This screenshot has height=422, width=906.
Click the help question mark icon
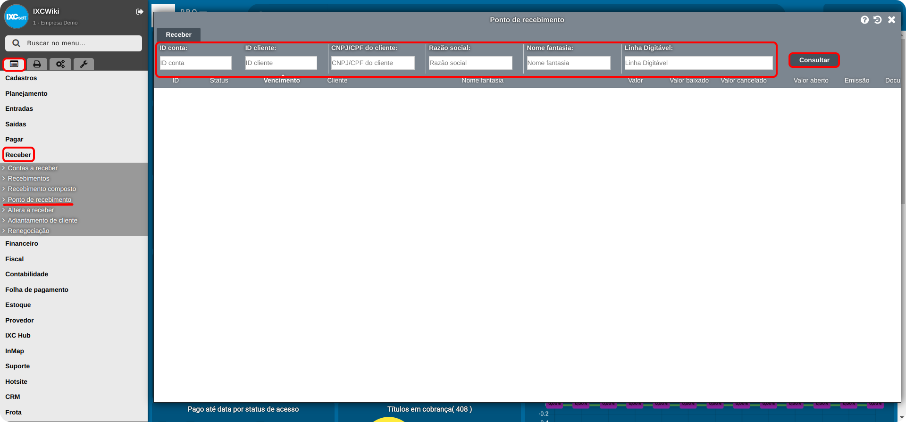click(x=864, y=20)
